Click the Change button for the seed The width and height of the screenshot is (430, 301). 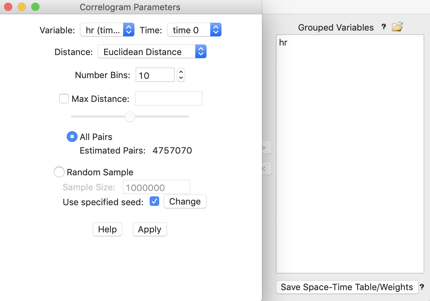tap(185, 201)
